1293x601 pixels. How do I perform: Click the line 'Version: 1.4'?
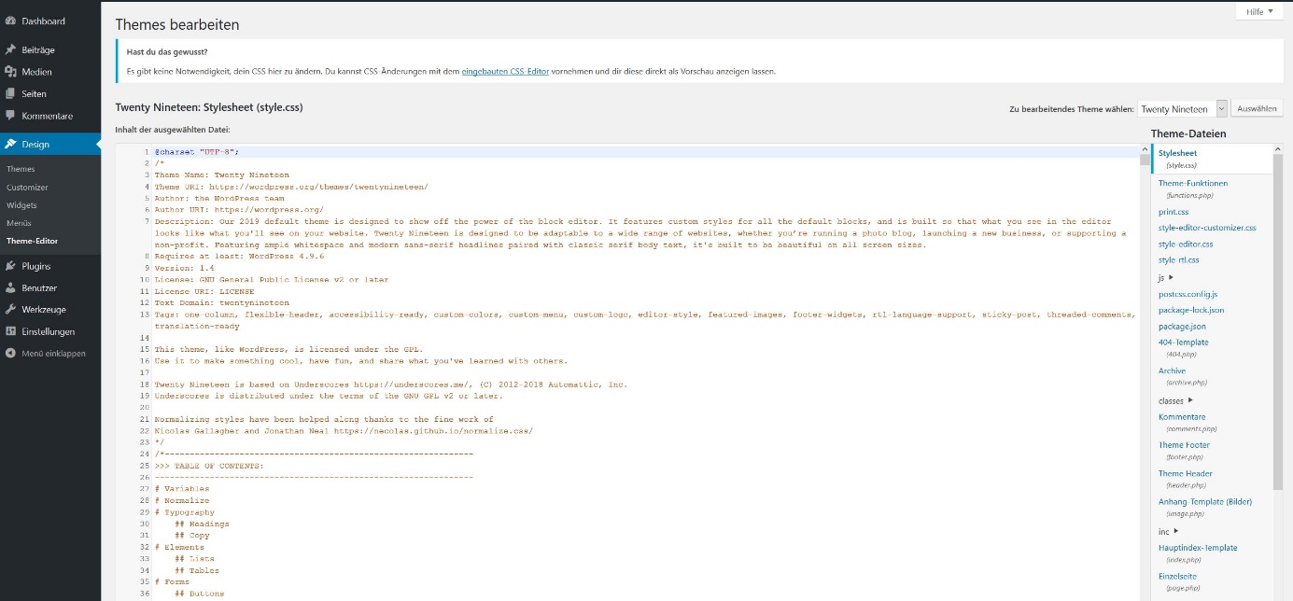click(185, 268)
